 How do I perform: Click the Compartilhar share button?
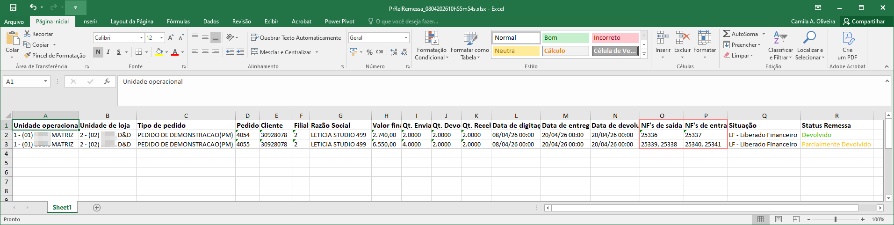click(x=864, y=22)
